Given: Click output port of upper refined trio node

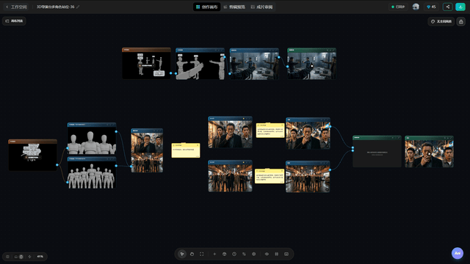Looking at the screenshot, I should pos(330,127).
